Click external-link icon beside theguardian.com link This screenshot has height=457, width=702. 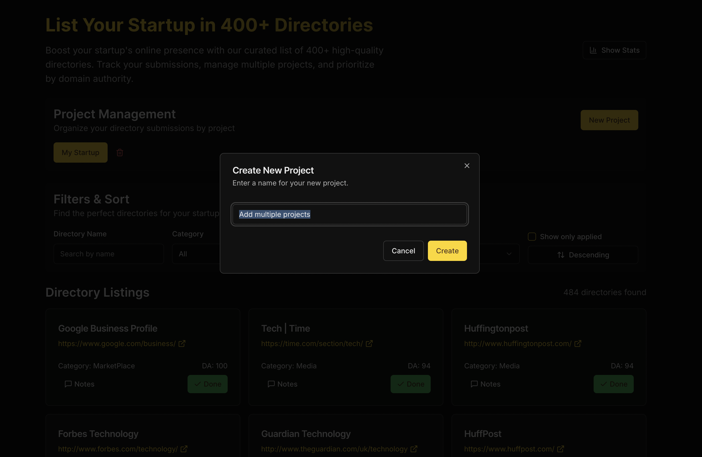(x=414, y=449)
